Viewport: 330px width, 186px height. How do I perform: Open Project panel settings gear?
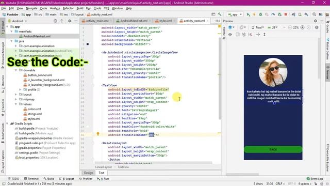[x=70, y=21]
